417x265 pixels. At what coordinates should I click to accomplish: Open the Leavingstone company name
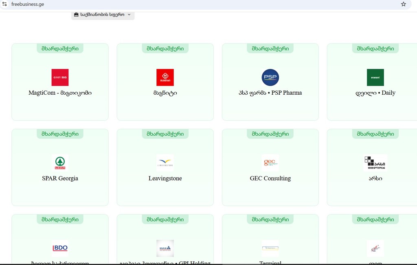165,178
